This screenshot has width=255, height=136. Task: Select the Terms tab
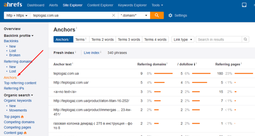point(81,39)
